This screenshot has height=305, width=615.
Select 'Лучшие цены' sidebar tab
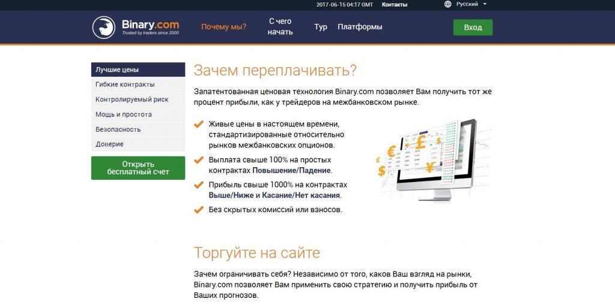pyautogui.click(x=138, y=70)
